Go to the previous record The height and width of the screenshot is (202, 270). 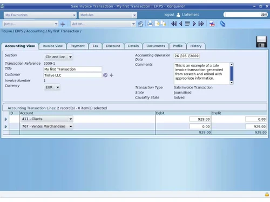click(181, 24)
